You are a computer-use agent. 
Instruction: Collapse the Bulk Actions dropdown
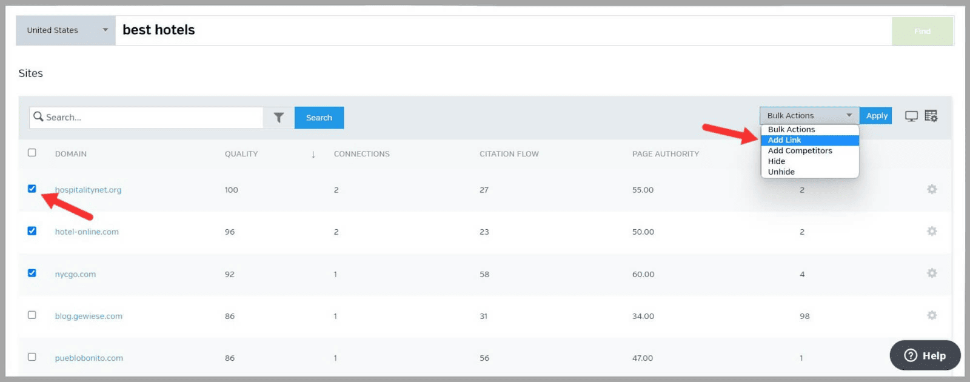[809, 116]
